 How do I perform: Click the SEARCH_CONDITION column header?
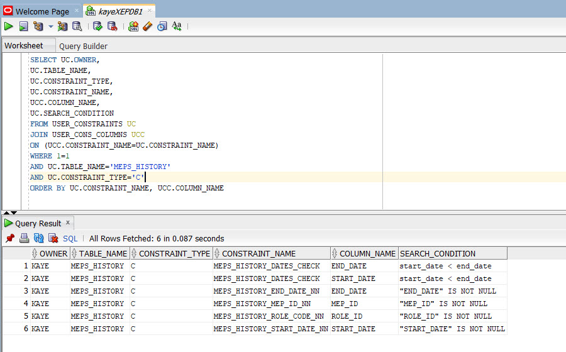(453, 253)
